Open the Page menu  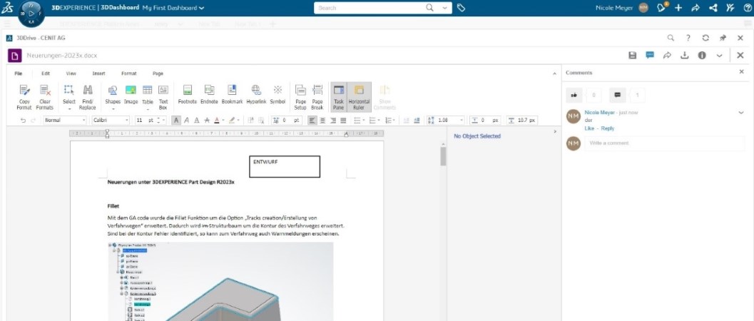158,73
